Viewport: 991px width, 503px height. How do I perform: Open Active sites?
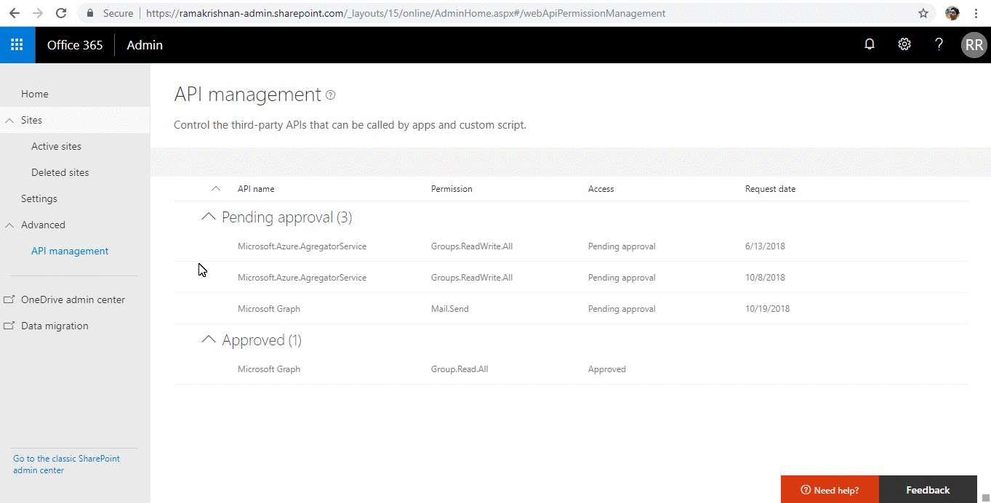pos(56,146)
